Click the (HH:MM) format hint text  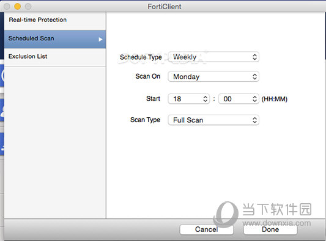point(275,99)
